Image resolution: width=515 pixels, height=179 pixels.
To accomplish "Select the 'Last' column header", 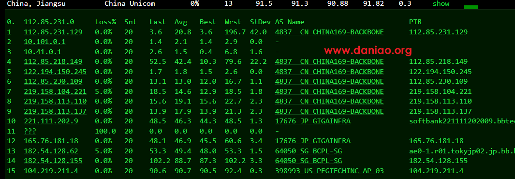I will click(158, 22).
